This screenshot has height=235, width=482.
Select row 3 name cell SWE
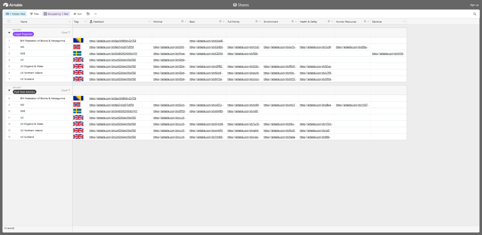[x=23, y=54]
